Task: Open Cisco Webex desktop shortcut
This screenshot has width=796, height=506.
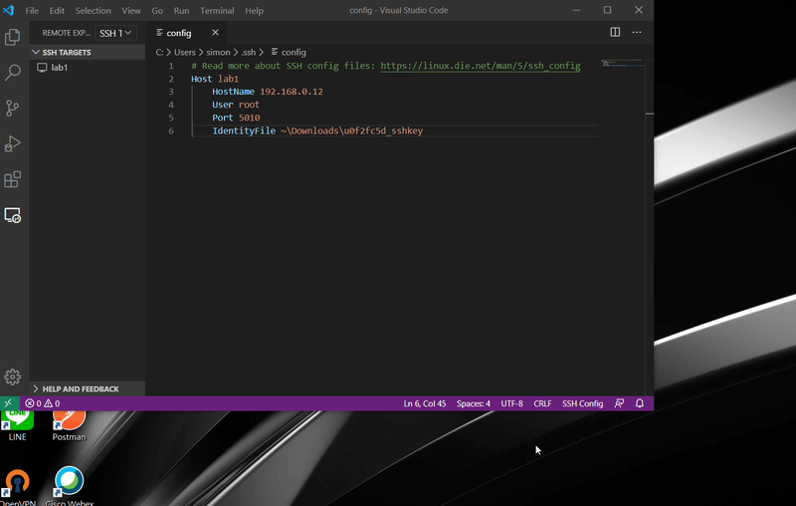Action: point(69,487)
